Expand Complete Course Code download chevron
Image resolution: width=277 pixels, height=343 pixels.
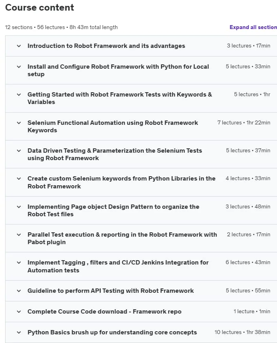click(x=19, y=312)
